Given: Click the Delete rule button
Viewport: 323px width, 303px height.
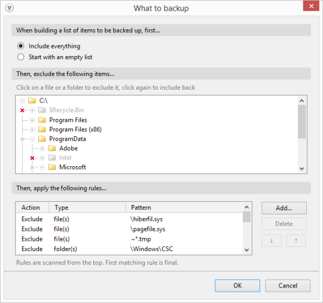Looking at the screenshot, I should (284, 224).
